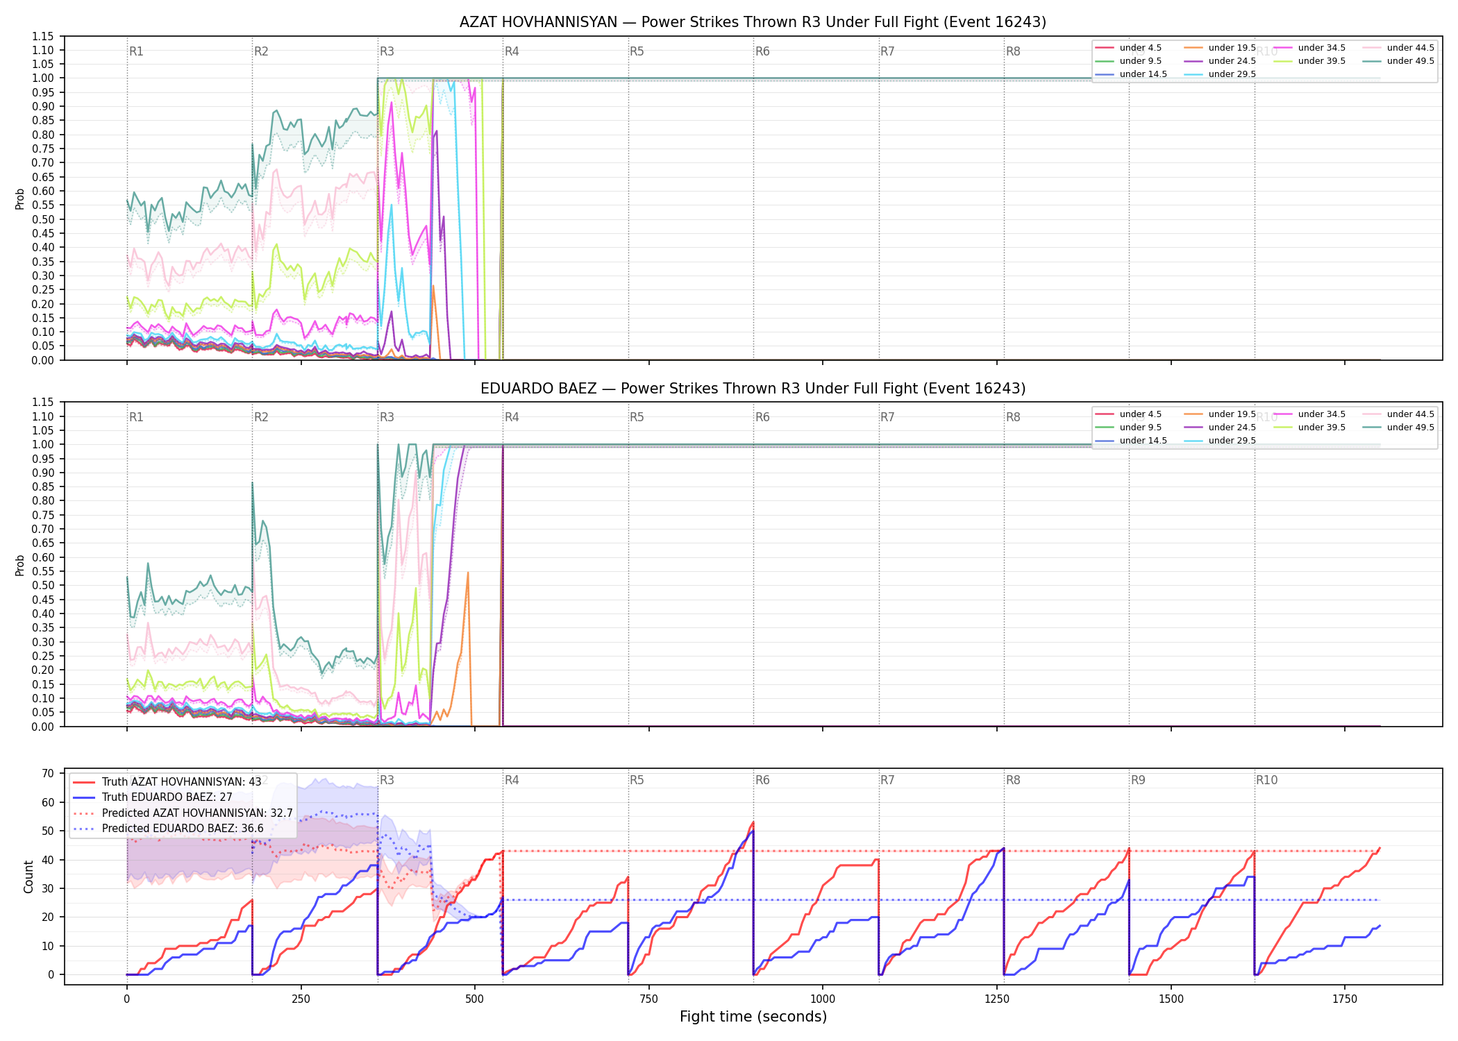This screenshot has width=1458, height=1041.
Task: Select 'under 24.5' legend entry in Hovhannisyan chart
Action: (x=1220, y=61)
